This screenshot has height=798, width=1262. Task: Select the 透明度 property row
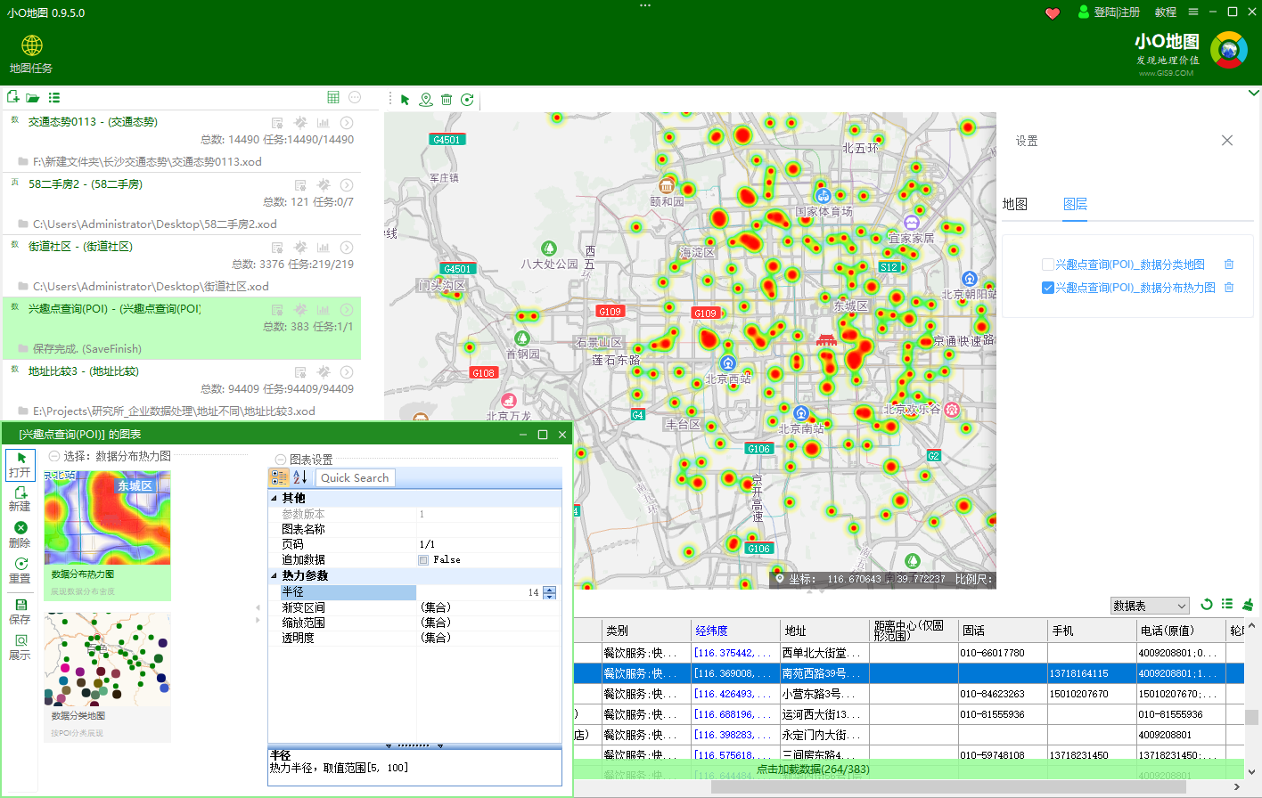click(415, 638)
